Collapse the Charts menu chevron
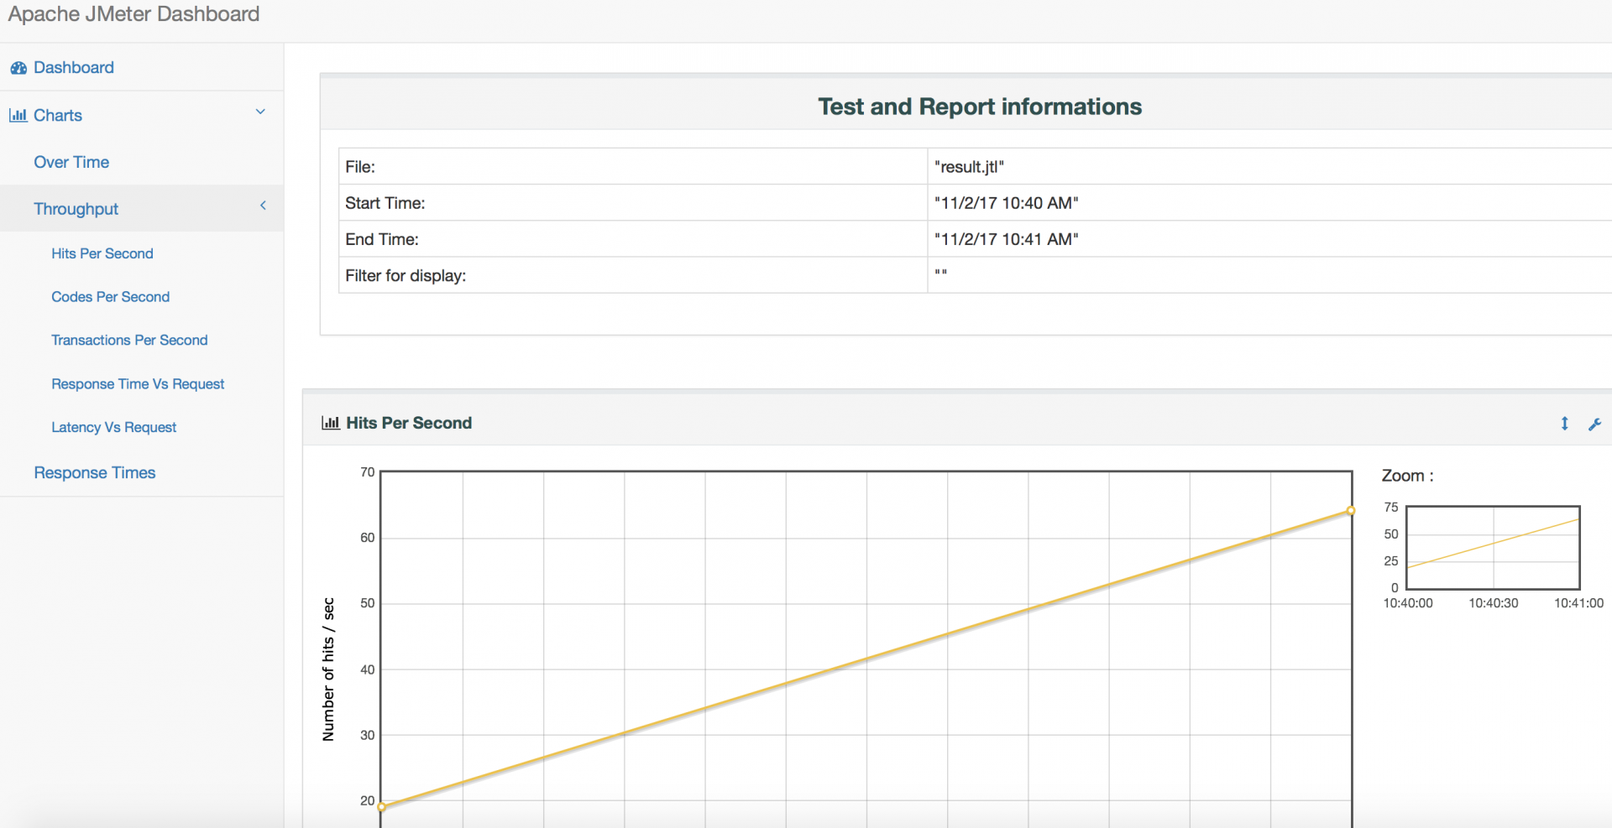This screenshot has width=1612, height=828. point(260,112)
